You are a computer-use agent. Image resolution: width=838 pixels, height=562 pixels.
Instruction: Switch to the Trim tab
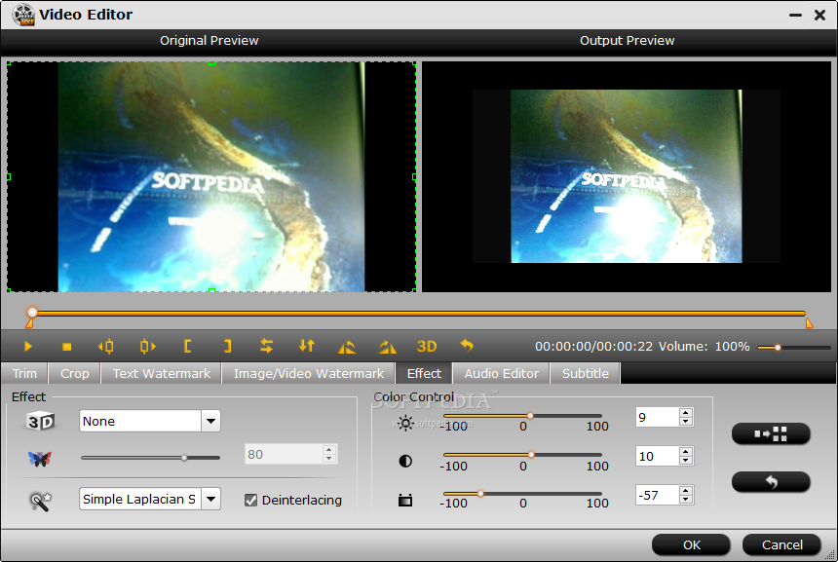point(24,373)
